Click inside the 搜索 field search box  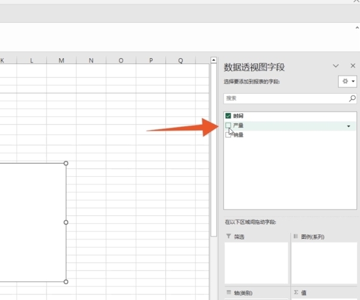pyautogui.click(x=285, y=98)
